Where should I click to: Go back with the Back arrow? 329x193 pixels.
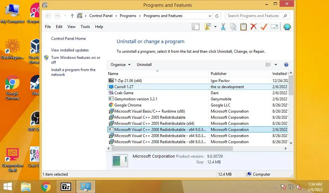click(48, 16)
